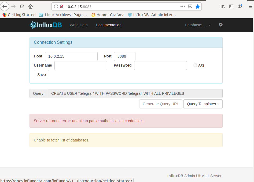Expand the Database dropdown
254x182 pixels.
[x=198, y=25]
